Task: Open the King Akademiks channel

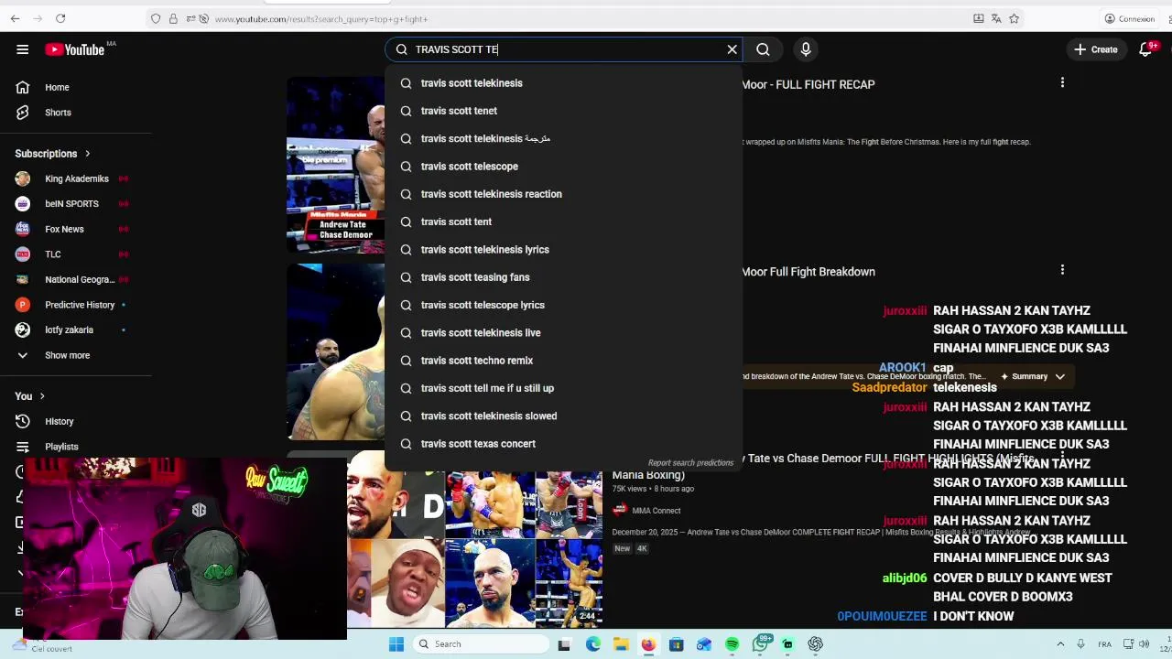Action: pos(76,178)
